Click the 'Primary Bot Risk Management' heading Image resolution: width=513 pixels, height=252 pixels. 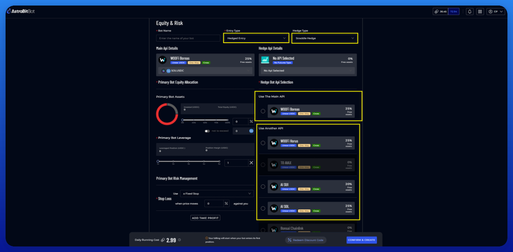pyautogui.click(x=177, y=179)
